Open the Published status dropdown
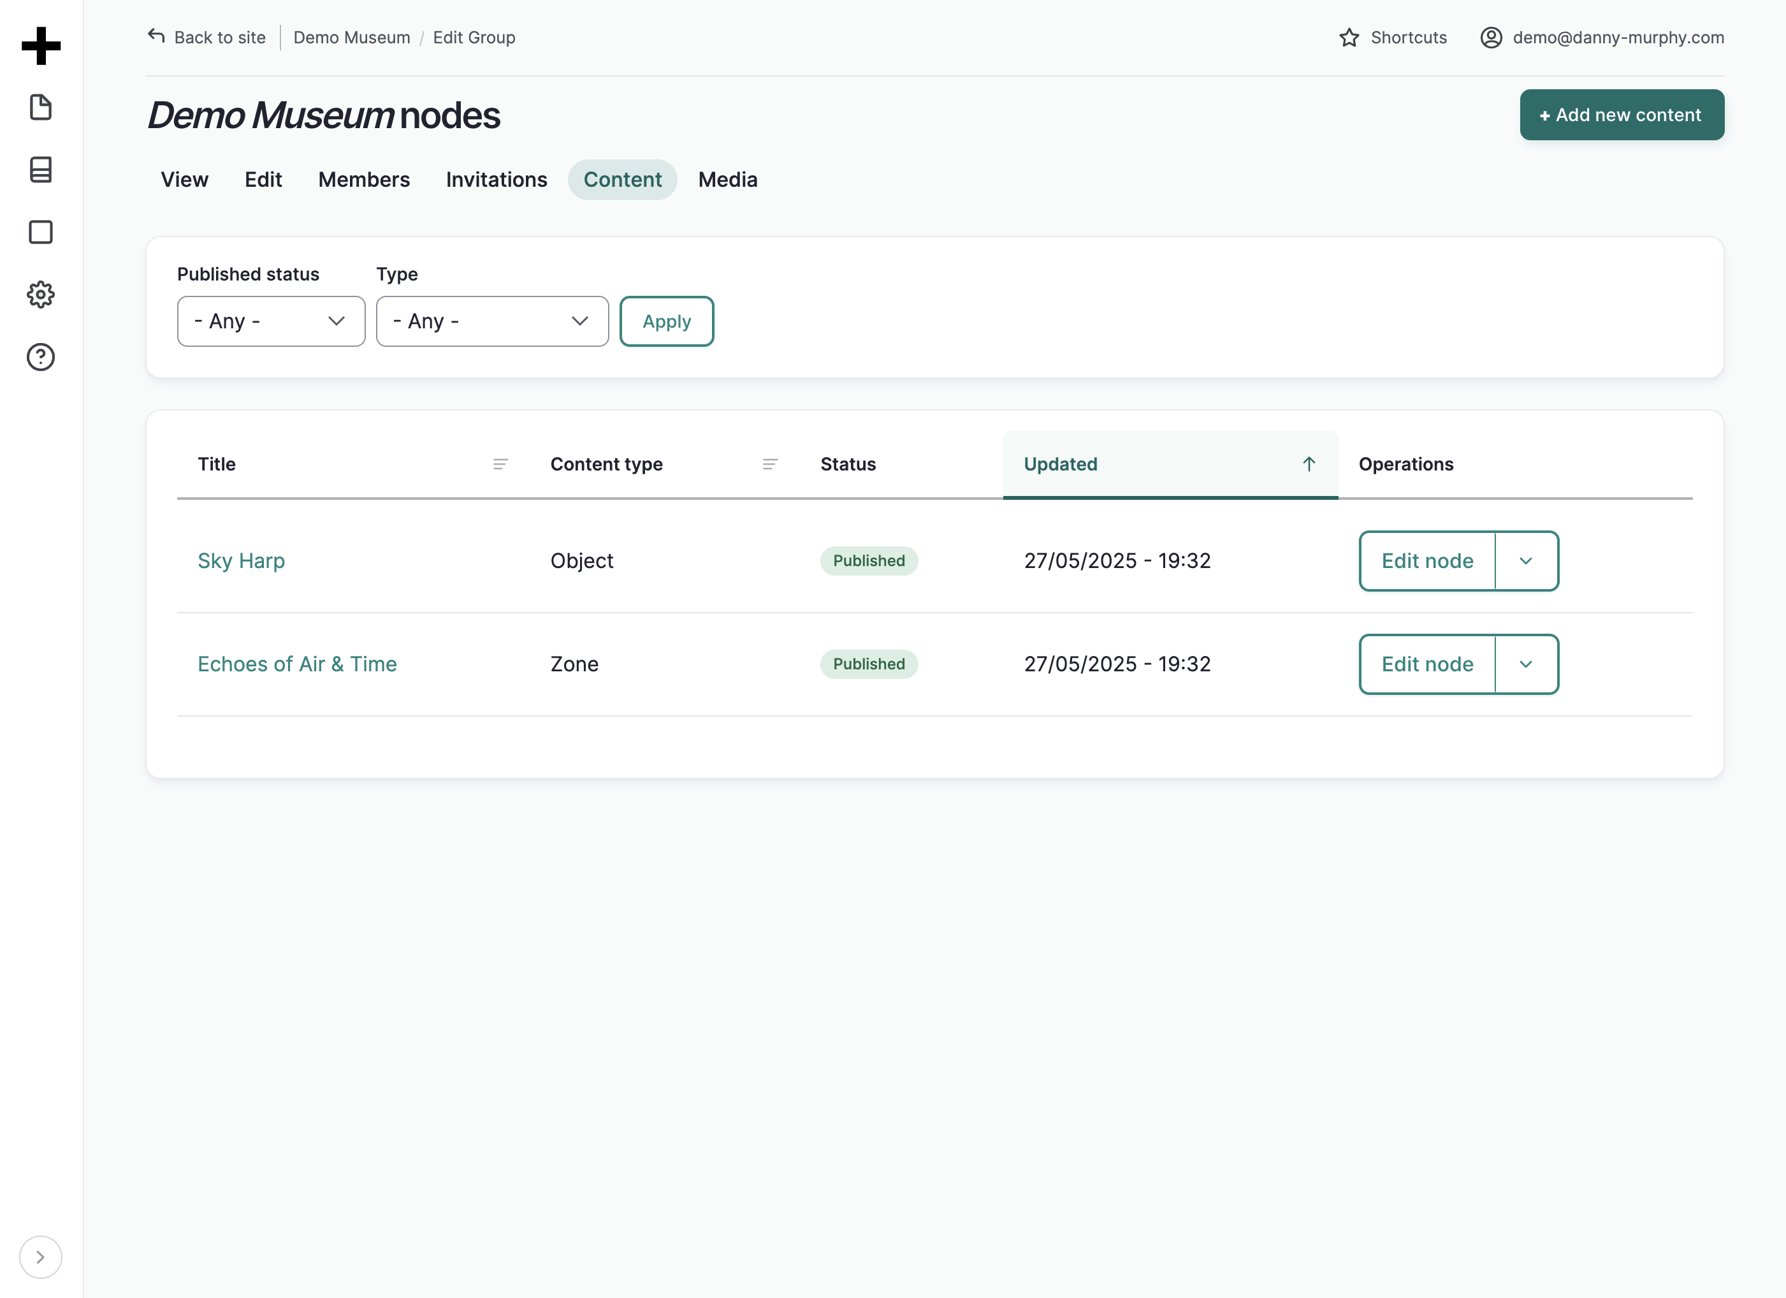Image resolution: width=1786 pixels, height=1298 pixels. (271, 321)
